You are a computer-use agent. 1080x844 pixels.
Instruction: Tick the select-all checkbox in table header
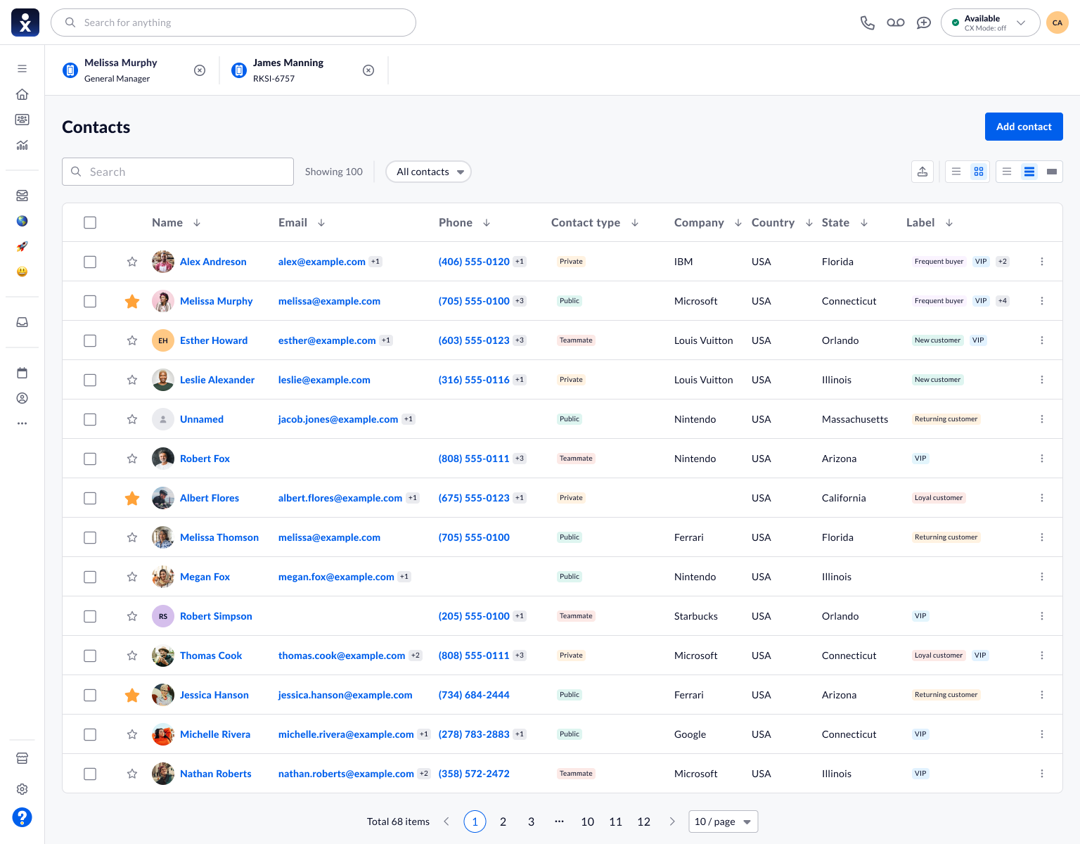90,222
